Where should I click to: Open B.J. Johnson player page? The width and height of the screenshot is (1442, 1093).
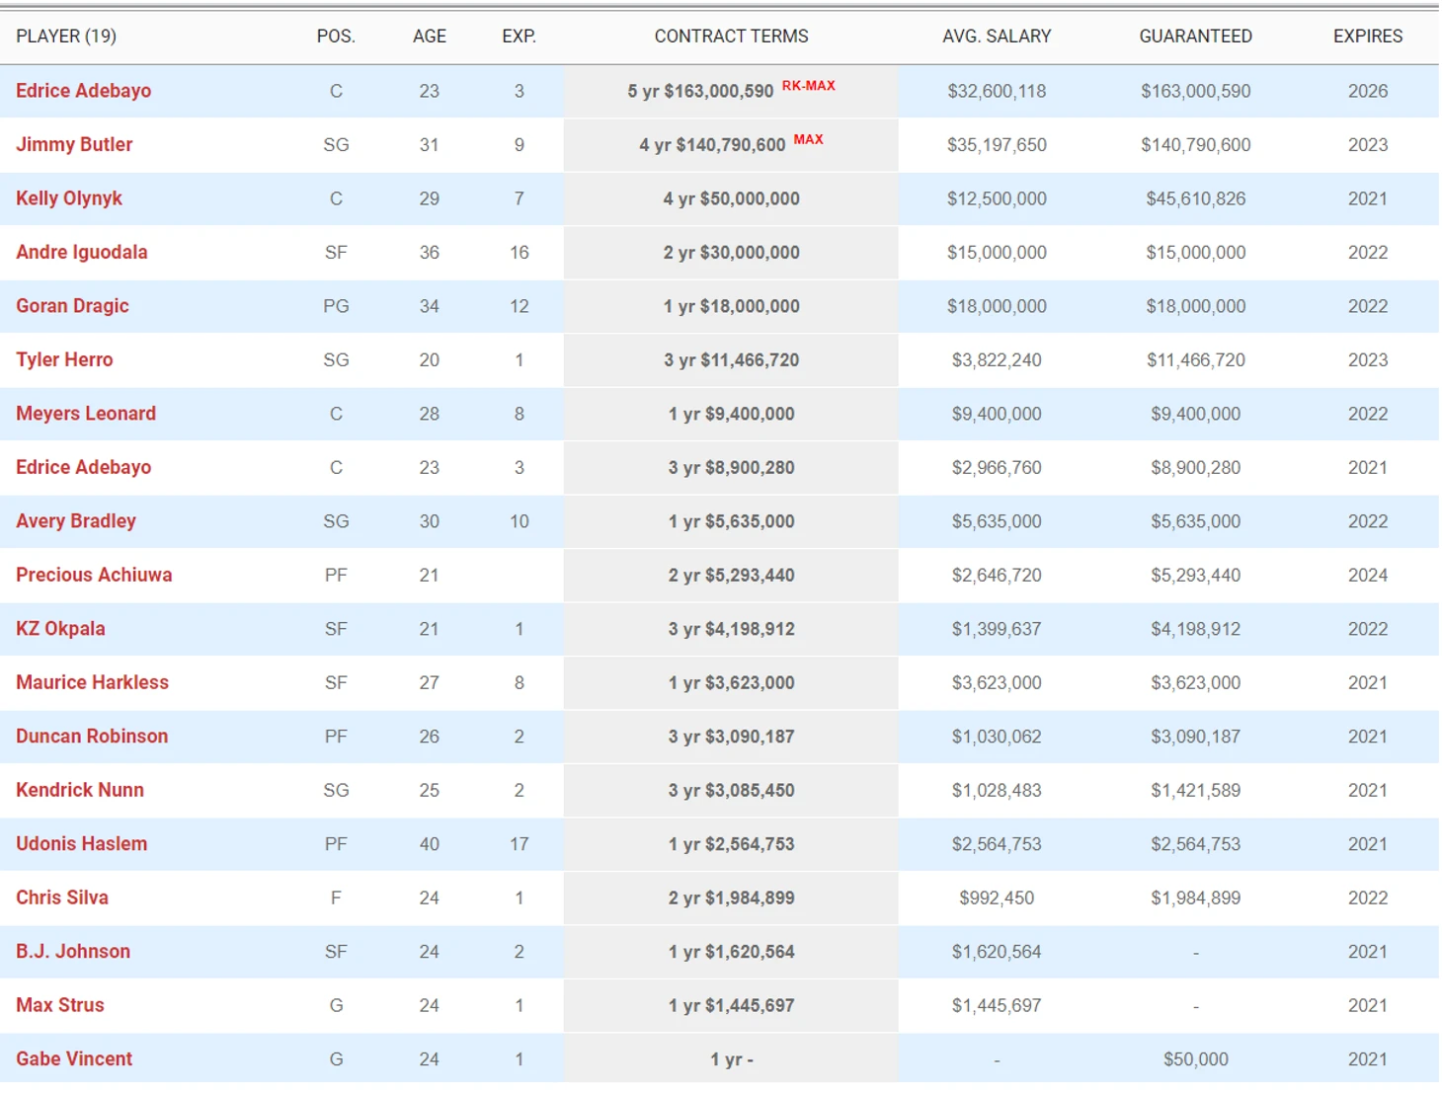[73, 952]
